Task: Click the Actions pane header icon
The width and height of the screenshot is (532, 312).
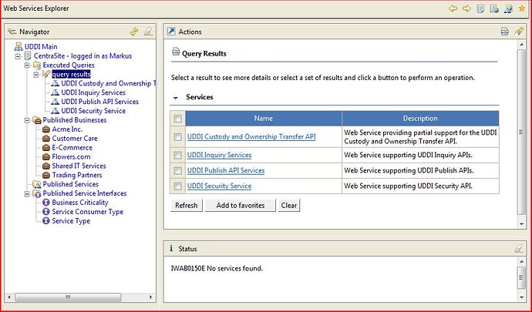Action: tap(171, 32)
